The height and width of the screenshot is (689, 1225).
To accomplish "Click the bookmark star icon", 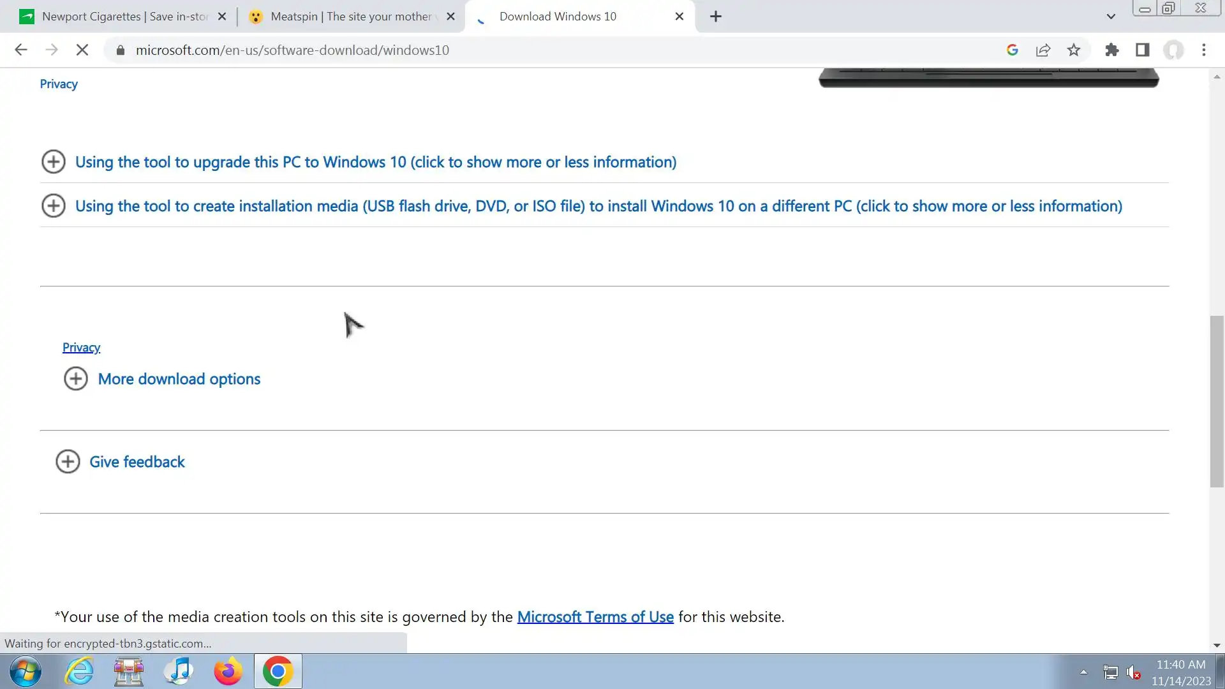I will 1074,50.
